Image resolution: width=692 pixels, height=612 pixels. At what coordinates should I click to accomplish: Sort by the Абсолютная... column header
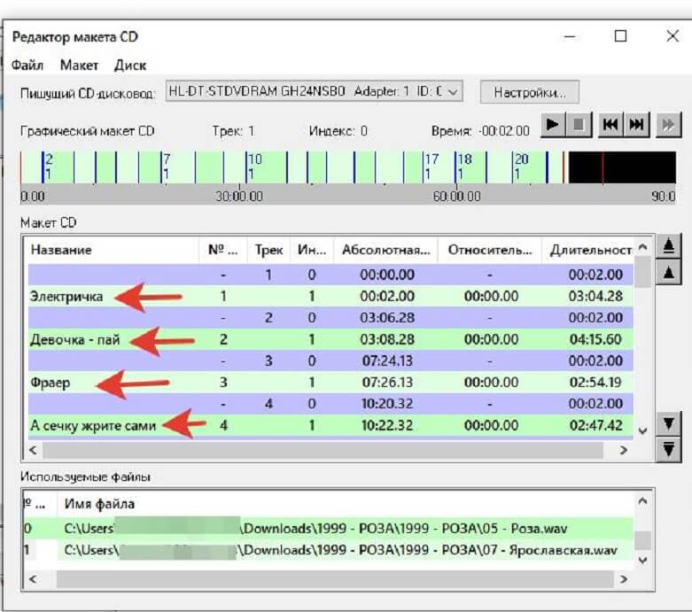tap(385, 250)
